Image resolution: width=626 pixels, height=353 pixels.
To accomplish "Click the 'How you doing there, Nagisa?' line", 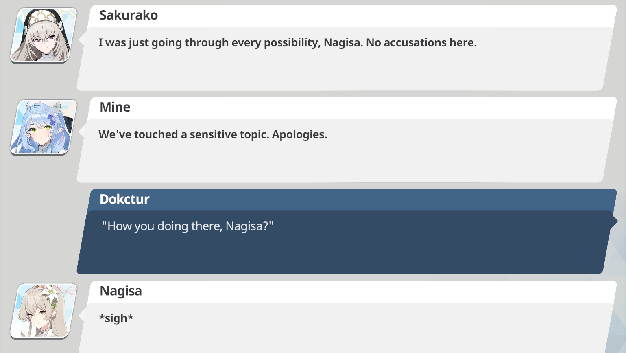I will click(x=188, y=226).
